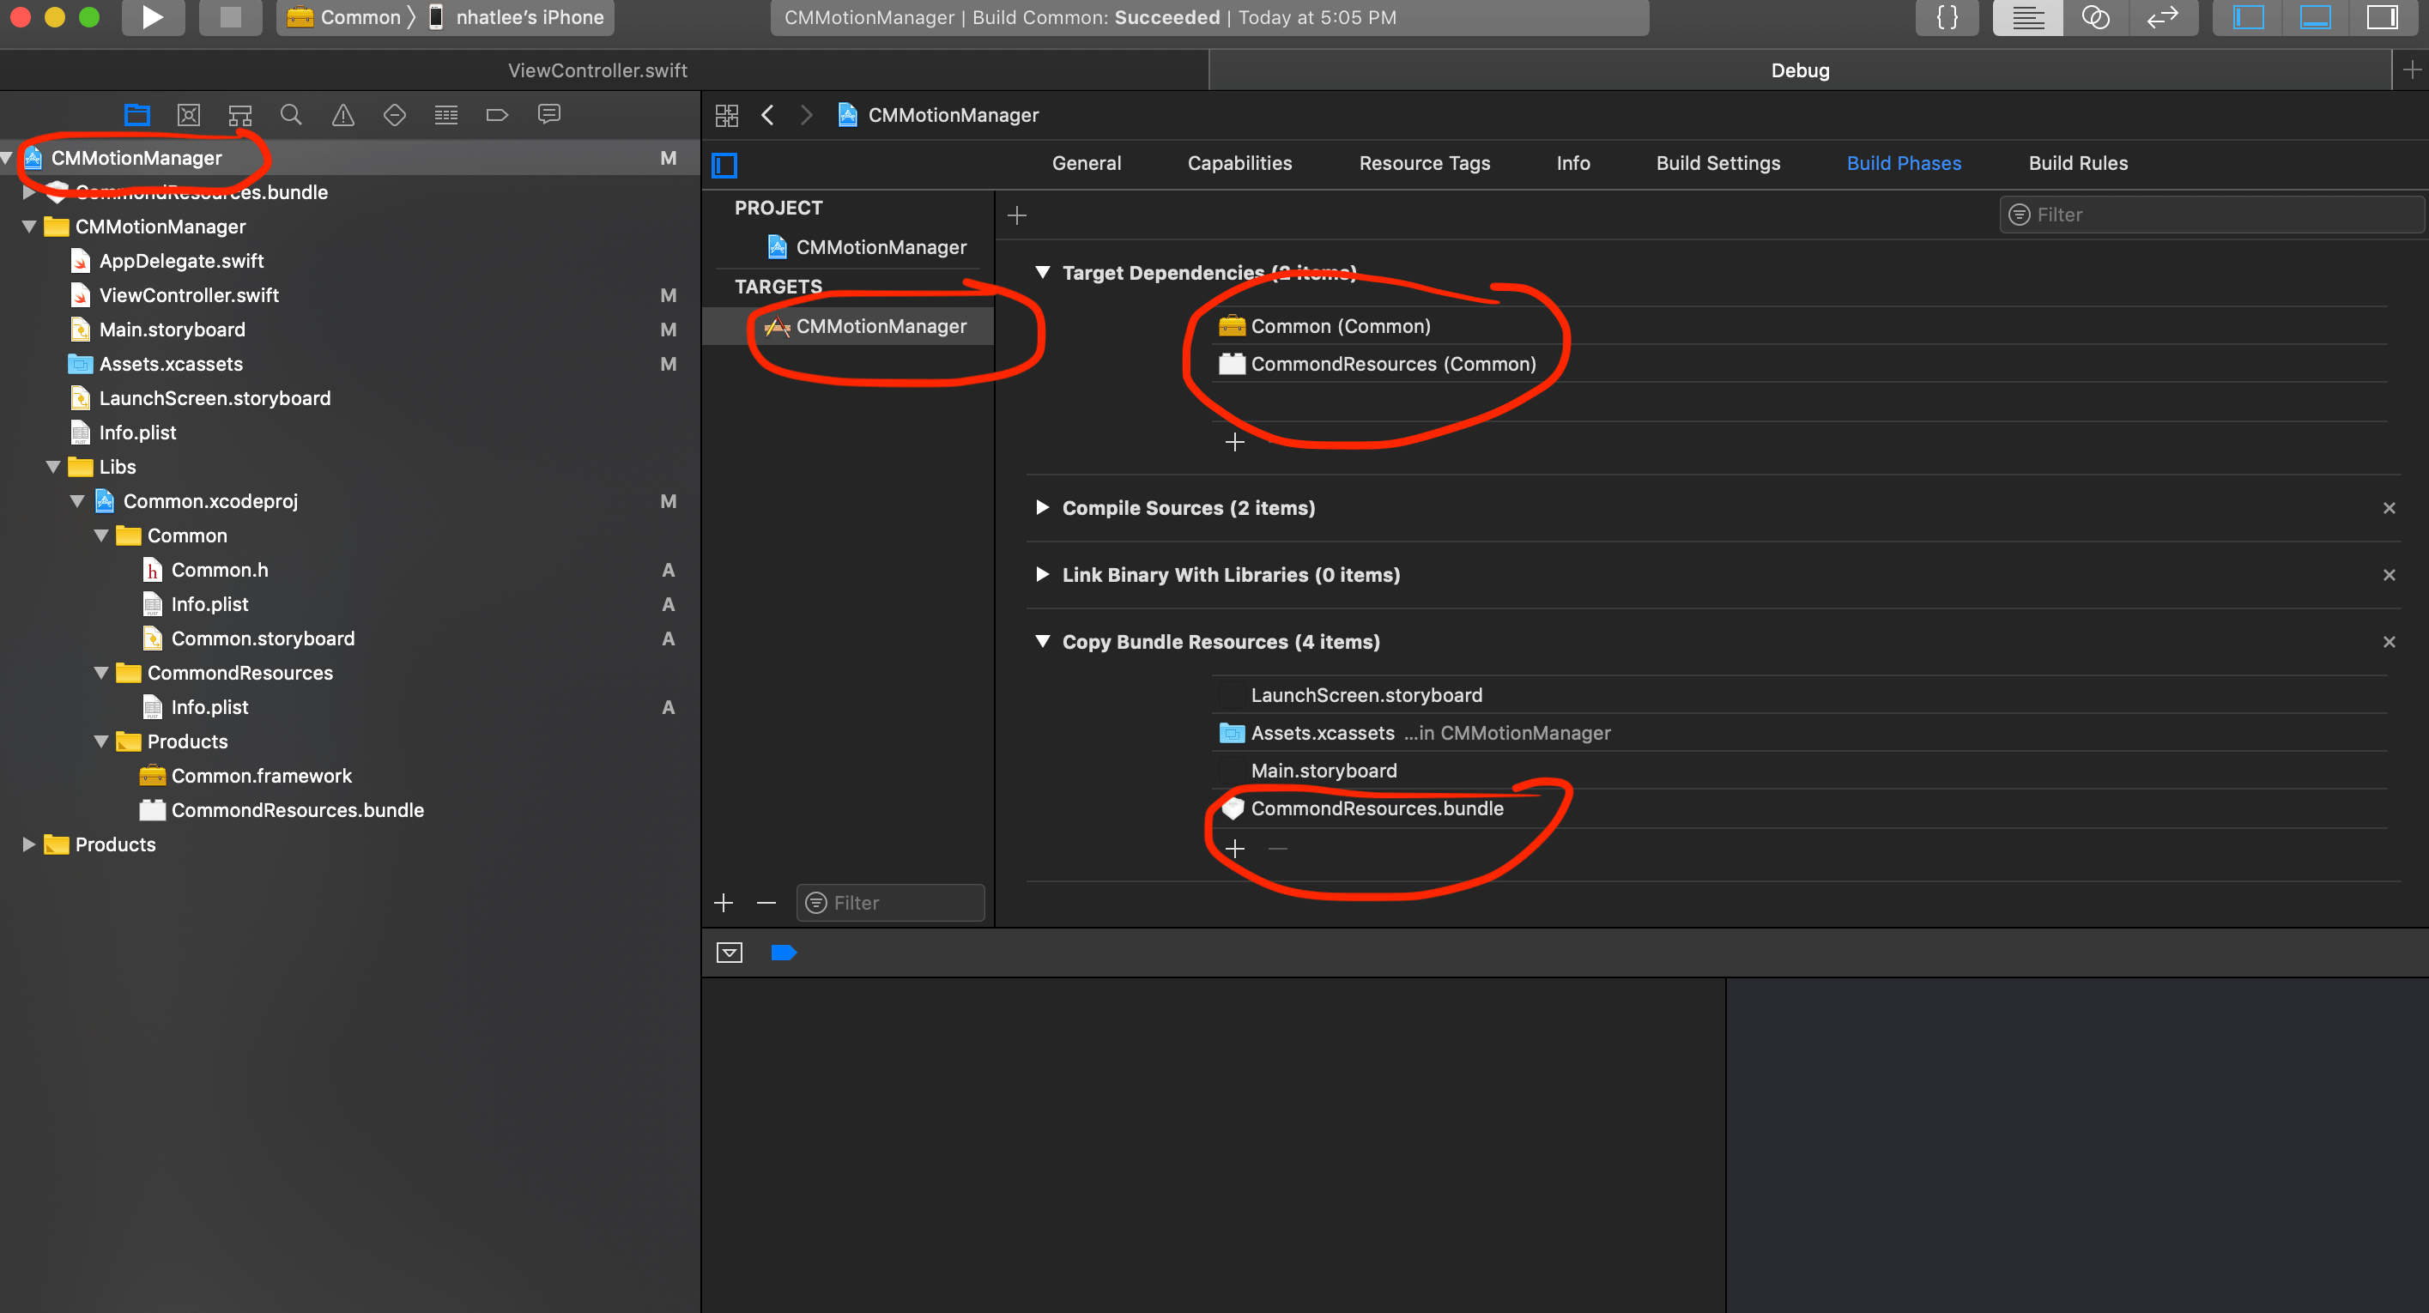This screenshot has width=2429, height=1313.
Task: Toggle the inspectors panel
Action: (2383, 17)
